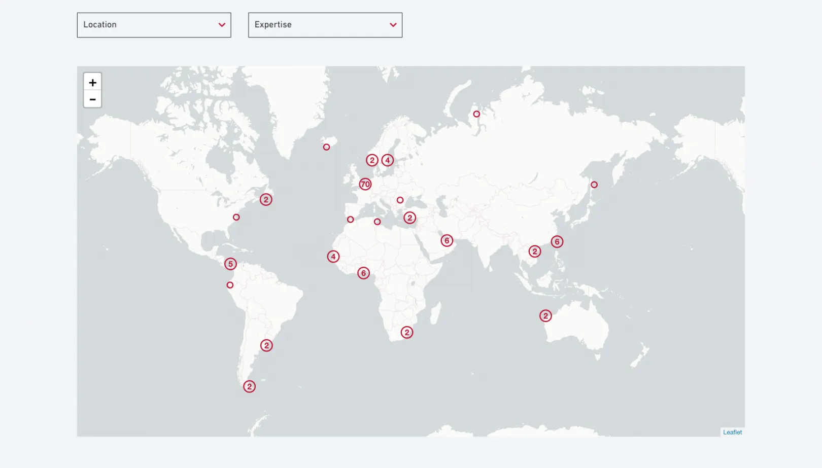Open the 6 cluster near Taiwan
Screen dimensions: 822x468
tap(557, 242)
